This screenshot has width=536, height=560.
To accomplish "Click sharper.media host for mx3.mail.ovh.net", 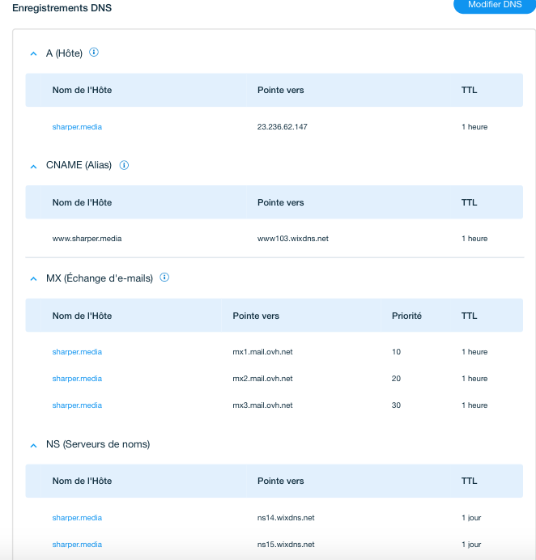I will click(77, 405).
